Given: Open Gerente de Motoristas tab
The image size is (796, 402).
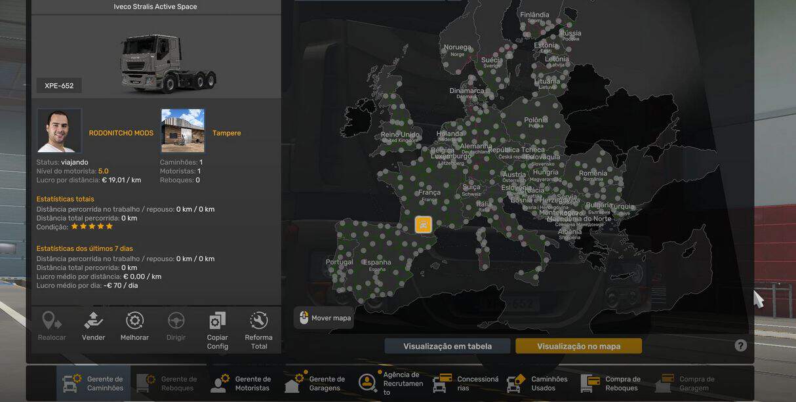Looking at the screenshot, I should tap(241, 383).
